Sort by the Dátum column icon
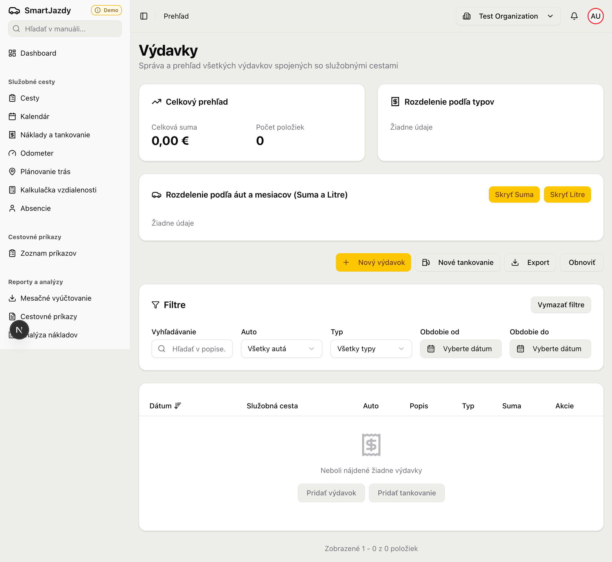612x562 pixels. click(178, 406)
